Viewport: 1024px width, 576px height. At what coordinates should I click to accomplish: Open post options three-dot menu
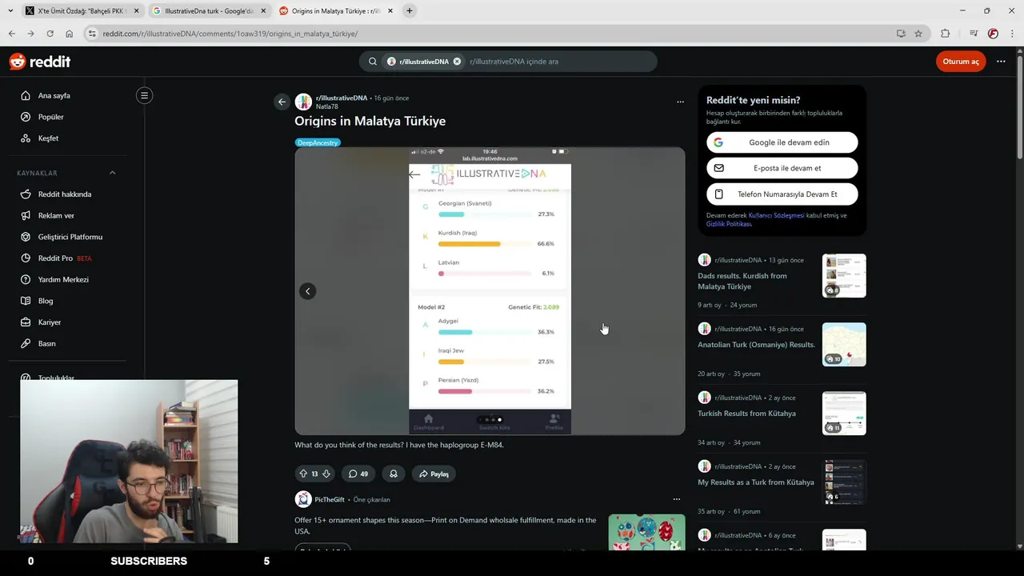(680, 102)
